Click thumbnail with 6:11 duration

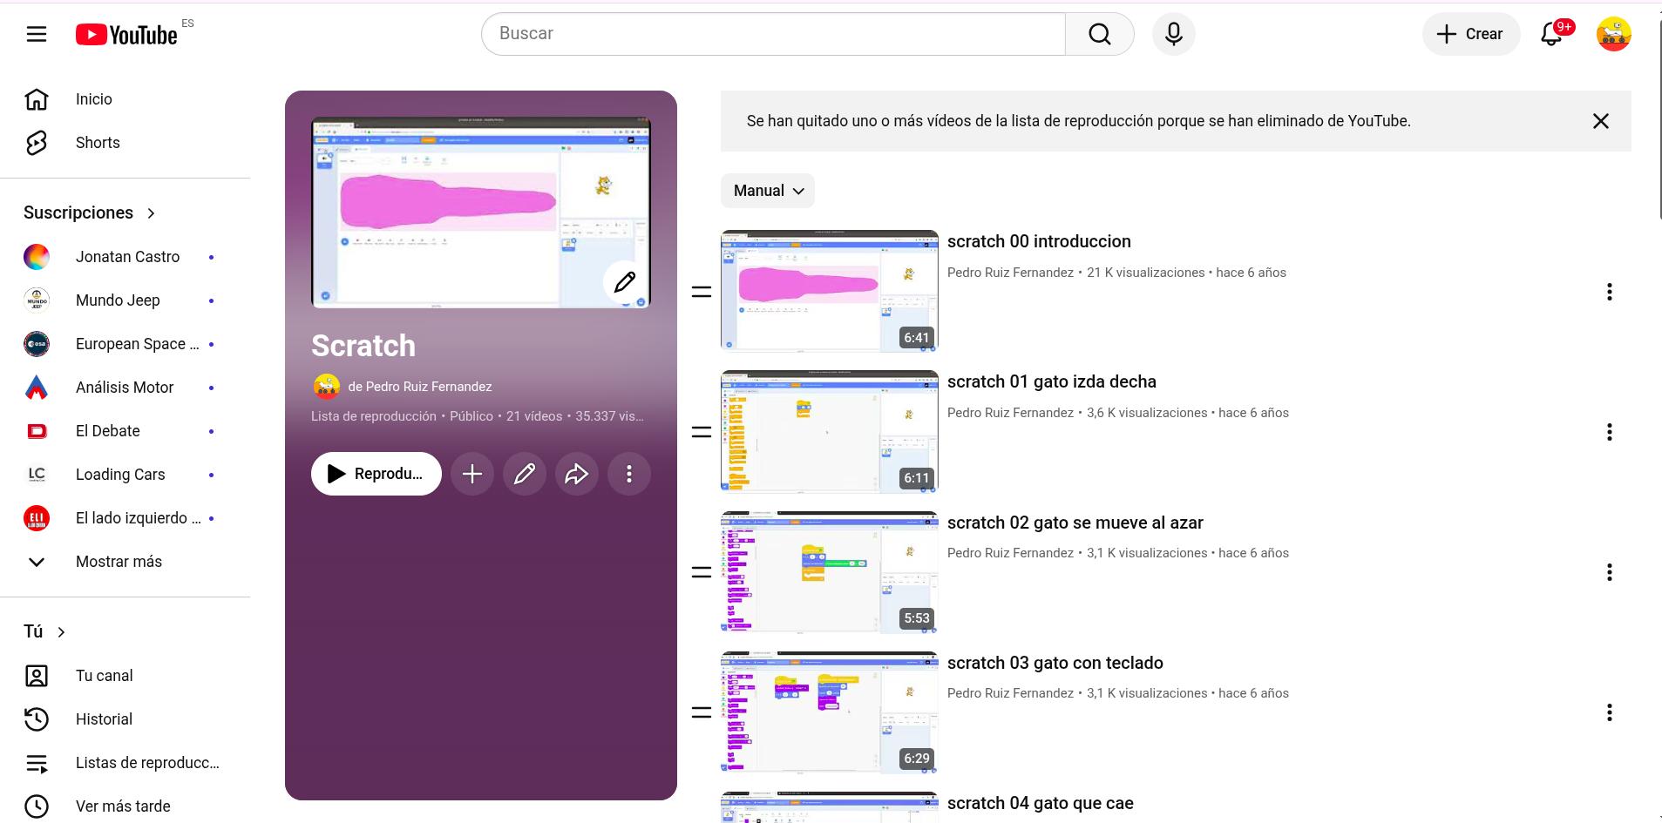tap(830, 432)
